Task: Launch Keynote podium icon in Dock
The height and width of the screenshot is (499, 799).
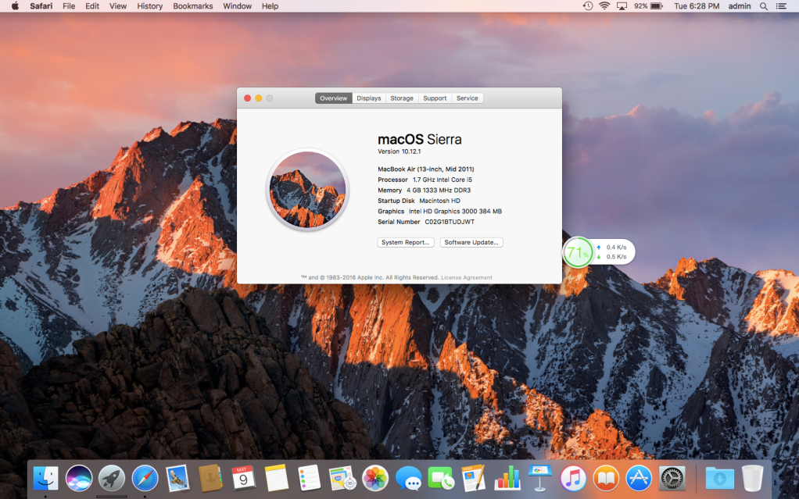Action: [540, 479]
